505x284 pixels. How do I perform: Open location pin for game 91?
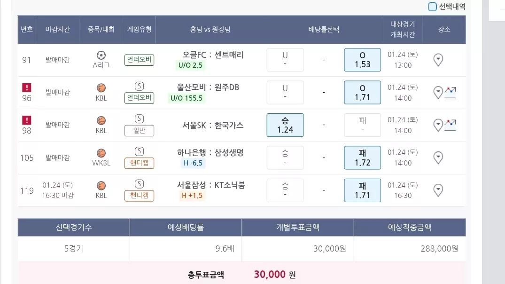(x=438, y=60)
